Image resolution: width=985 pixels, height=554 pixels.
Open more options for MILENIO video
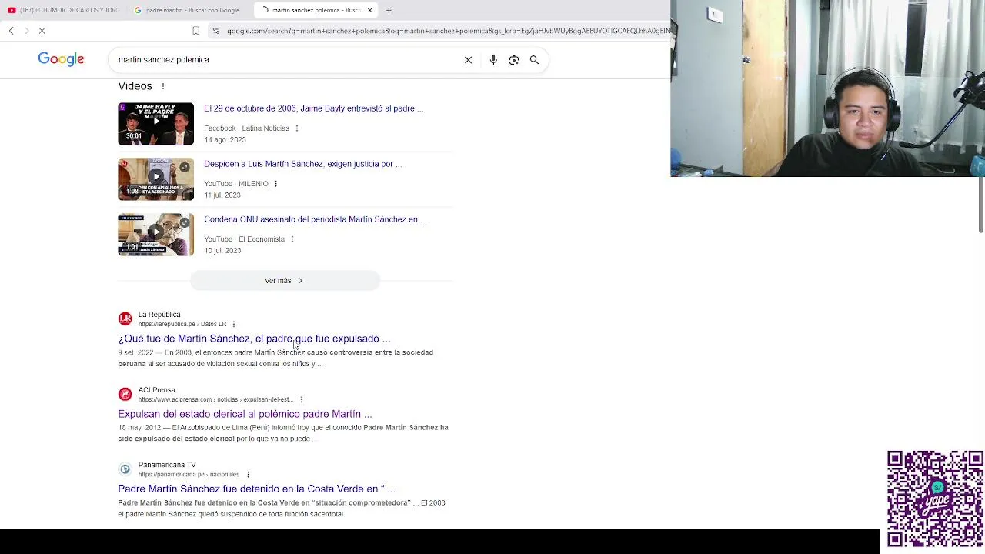(x=275, y=184)
